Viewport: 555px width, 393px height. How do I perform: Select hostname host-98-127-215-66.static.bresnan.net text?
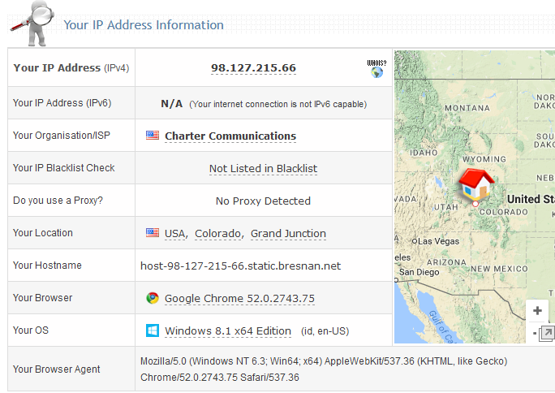[x=241, y=266]
